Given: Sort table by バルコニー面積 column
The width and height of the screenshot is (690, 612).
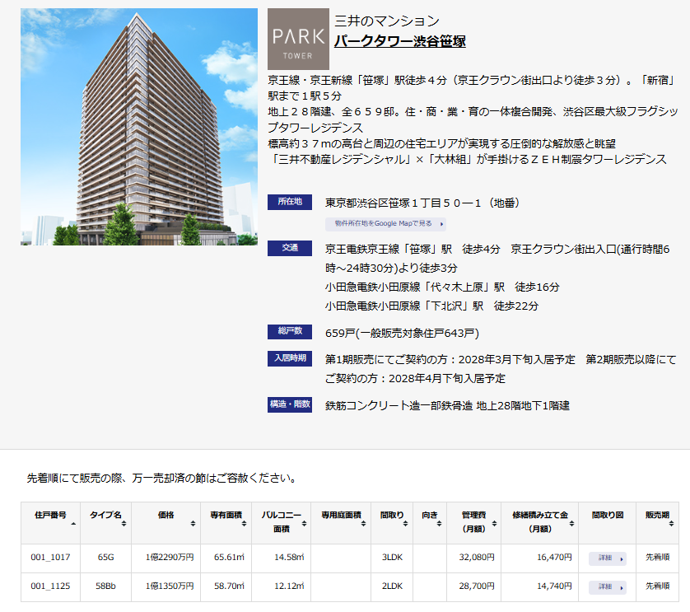Looking at the screenshot, I should [282, 522].
